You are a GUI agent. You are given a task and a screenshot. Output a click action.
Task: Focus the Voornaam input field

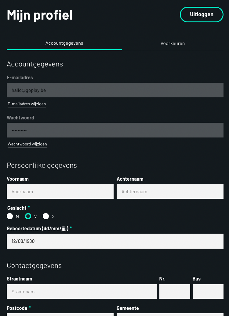pyautogui.click(x=60, y=191)
